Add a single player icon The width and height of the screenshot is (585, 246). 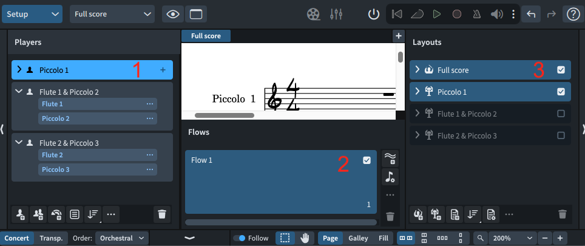point(21,214)
